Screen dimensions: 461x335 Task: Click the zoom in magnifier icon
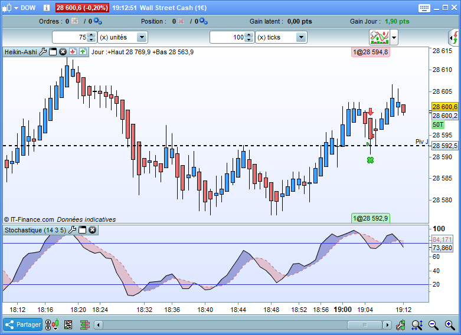click(x=450, y=325)
